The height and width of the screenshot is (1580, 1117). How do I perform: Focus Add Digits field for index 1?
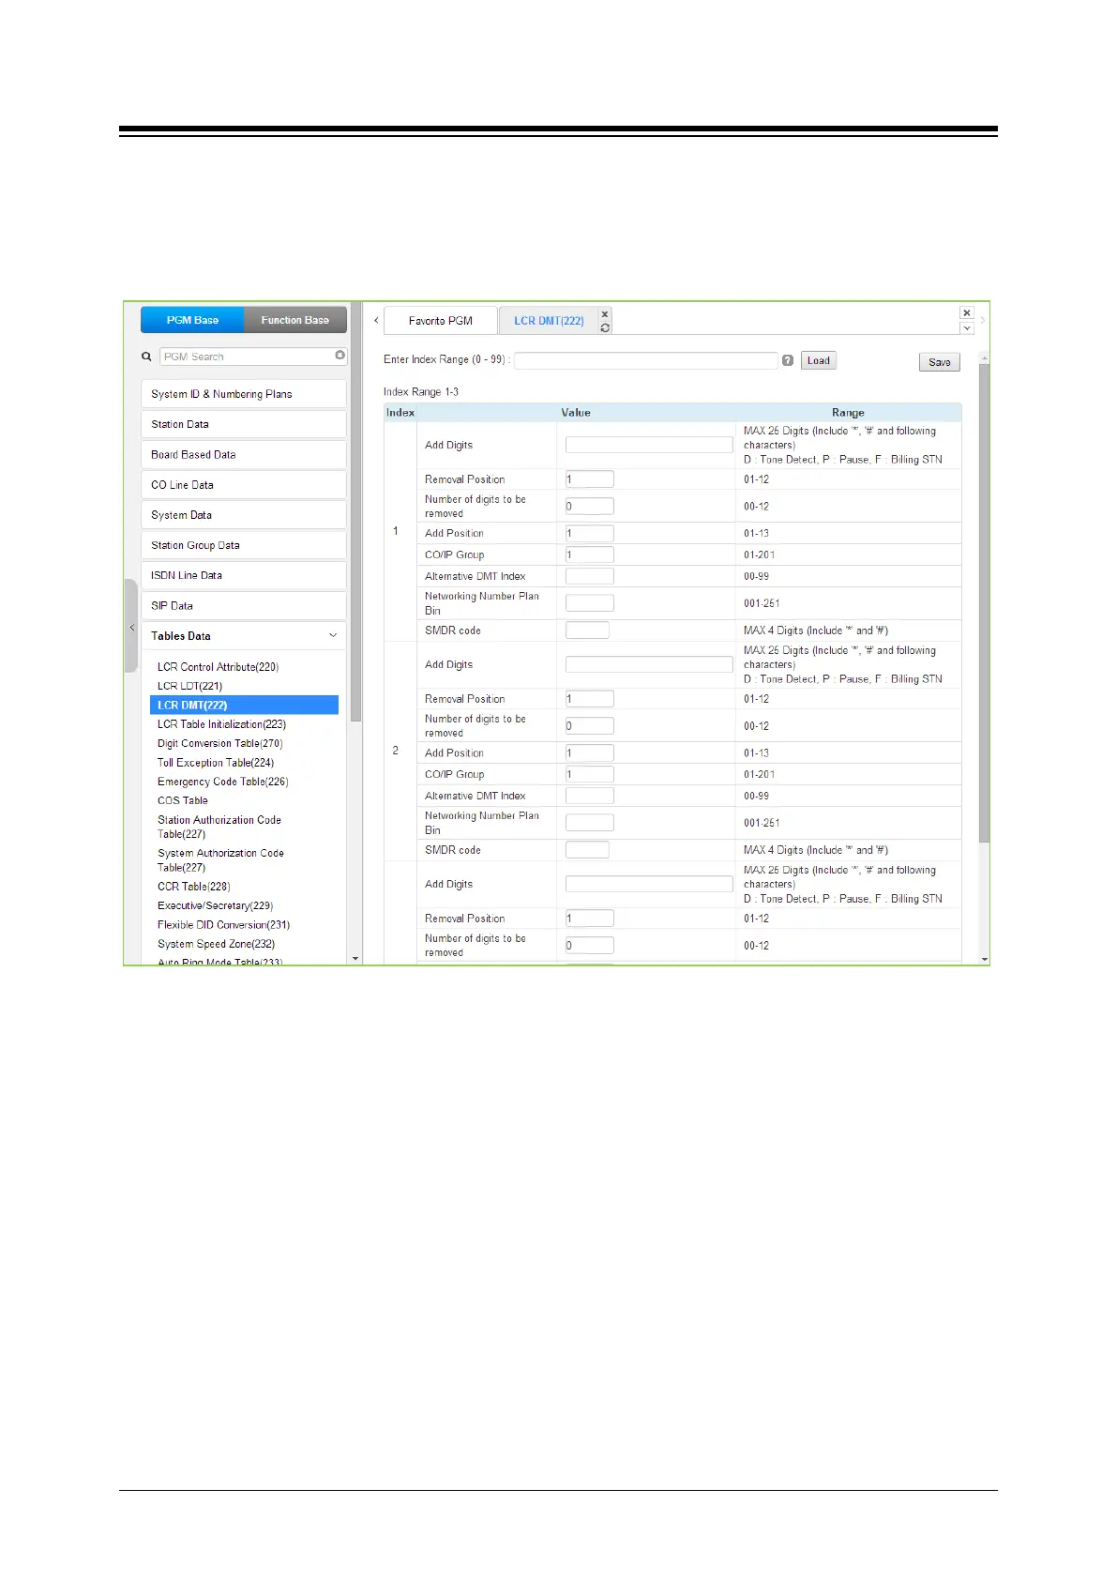coord(649,445)
